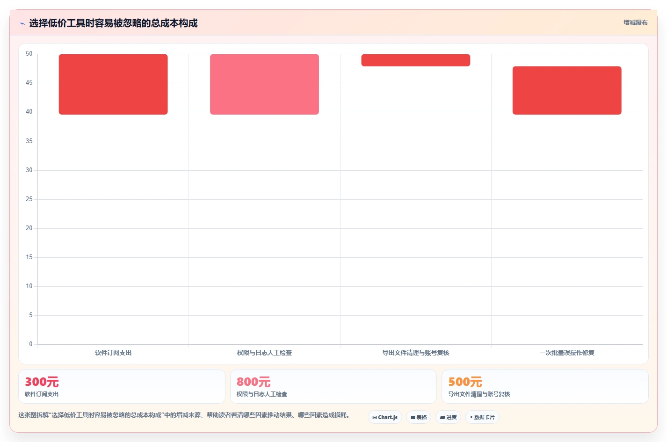667x442 pixels.
Task: Open the 300元 软件订阅支出 card
Action: 122,386
